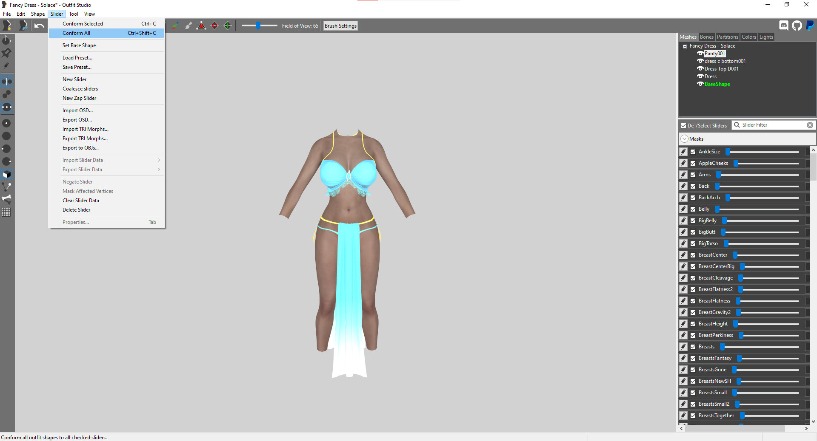Screen dimensions: 817x441
Task: Click the Back slider track
Action: tap(757, 186)
